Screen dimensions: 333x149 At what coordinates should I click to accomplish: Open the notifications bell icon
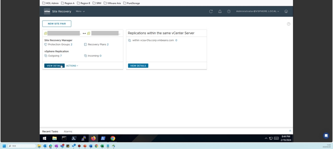[220, 11]
